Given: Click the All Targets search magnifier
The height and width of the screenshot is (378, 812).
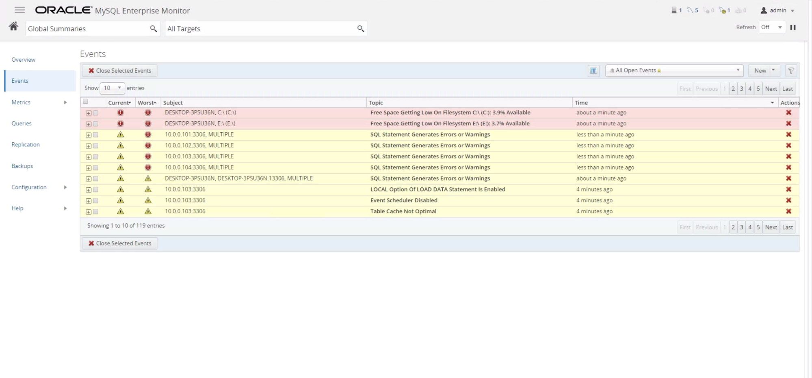Looking at the screenshot, I should [x=360, y=28].
